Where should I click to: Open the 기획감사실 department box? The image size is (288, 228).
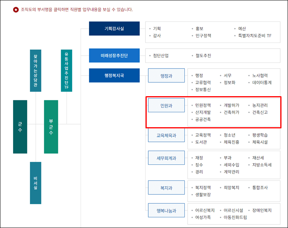(x=114, y=29)
